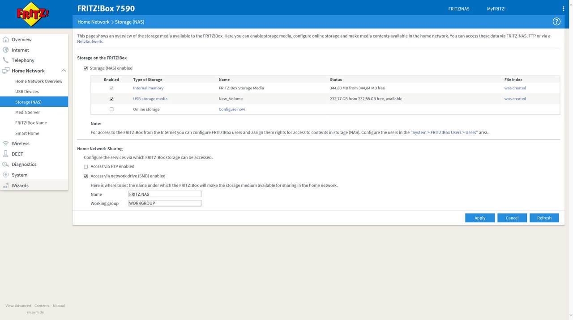Click the Manual footer link
Screen dimensions: 573x320
pos(59,306)
